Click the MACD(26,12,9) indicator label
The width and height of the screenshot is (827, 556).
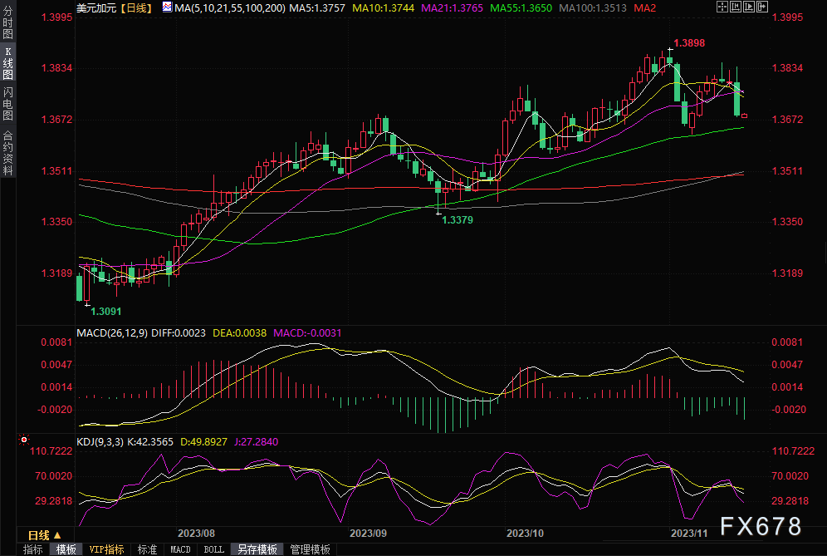pyautogui.click(x=112, y=332)
